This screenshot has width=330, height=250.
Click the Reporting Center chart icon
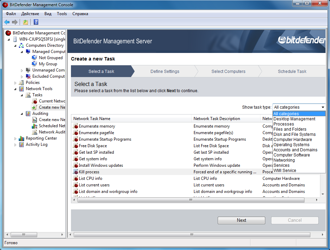click(21, 138)
